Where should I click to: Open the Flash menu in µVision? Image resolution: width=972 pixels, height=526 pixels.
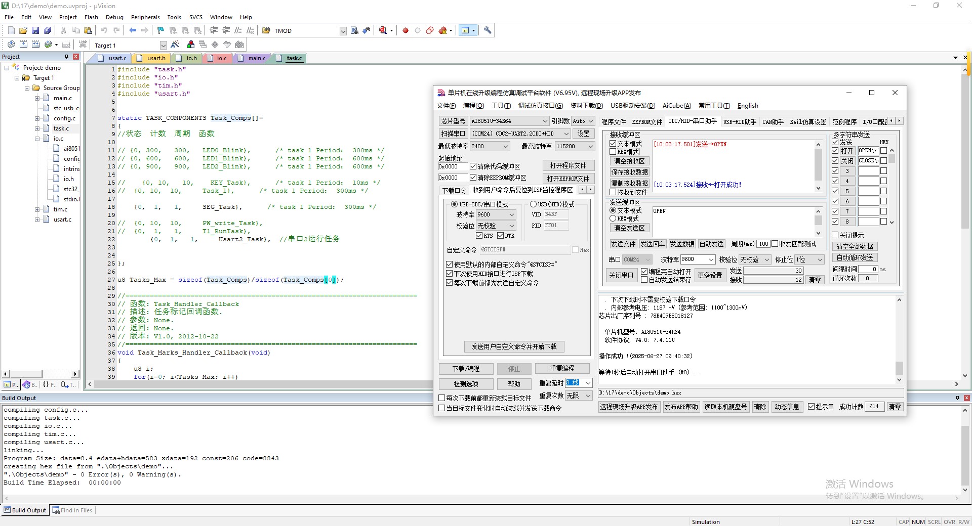[91, 17]
